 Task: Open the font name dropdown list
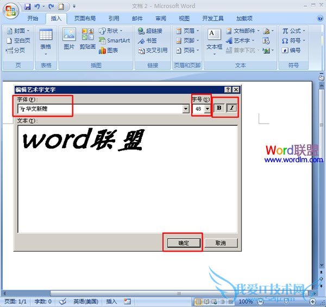click(x=186, y=109)
